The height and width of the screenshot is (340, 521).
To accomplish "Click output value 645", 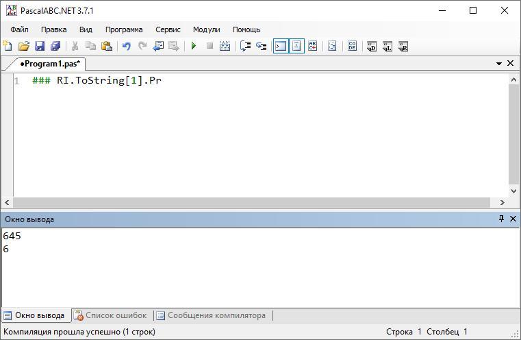I will pyautogui.click(x=12, y=236).
